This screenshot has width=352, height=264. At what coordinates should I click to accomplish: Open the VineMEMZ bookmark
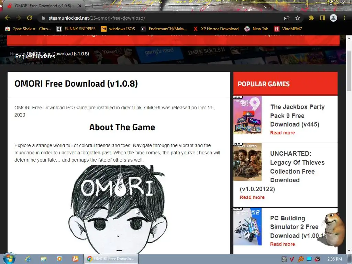point(288,29)
